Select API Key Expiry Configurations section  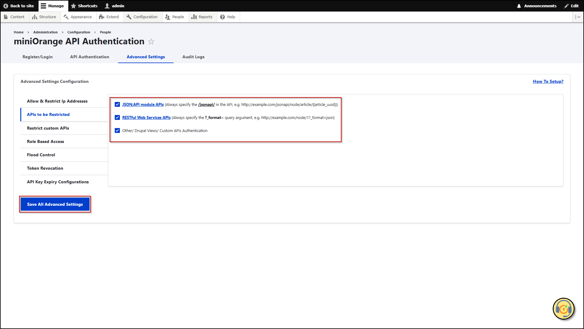(64, 182)
